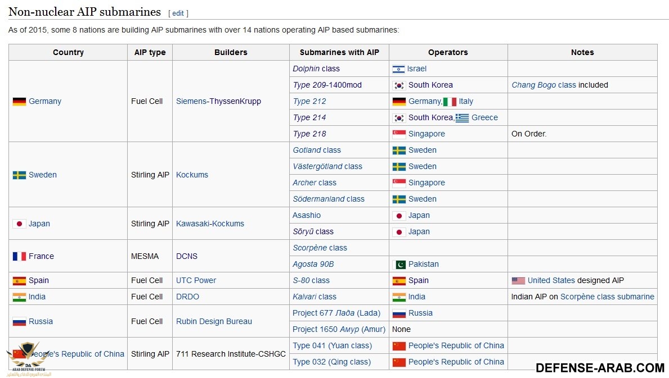Open the Kawasaki-Kockums link
This screenshot has width=669, height=378.
click(210, 224)
